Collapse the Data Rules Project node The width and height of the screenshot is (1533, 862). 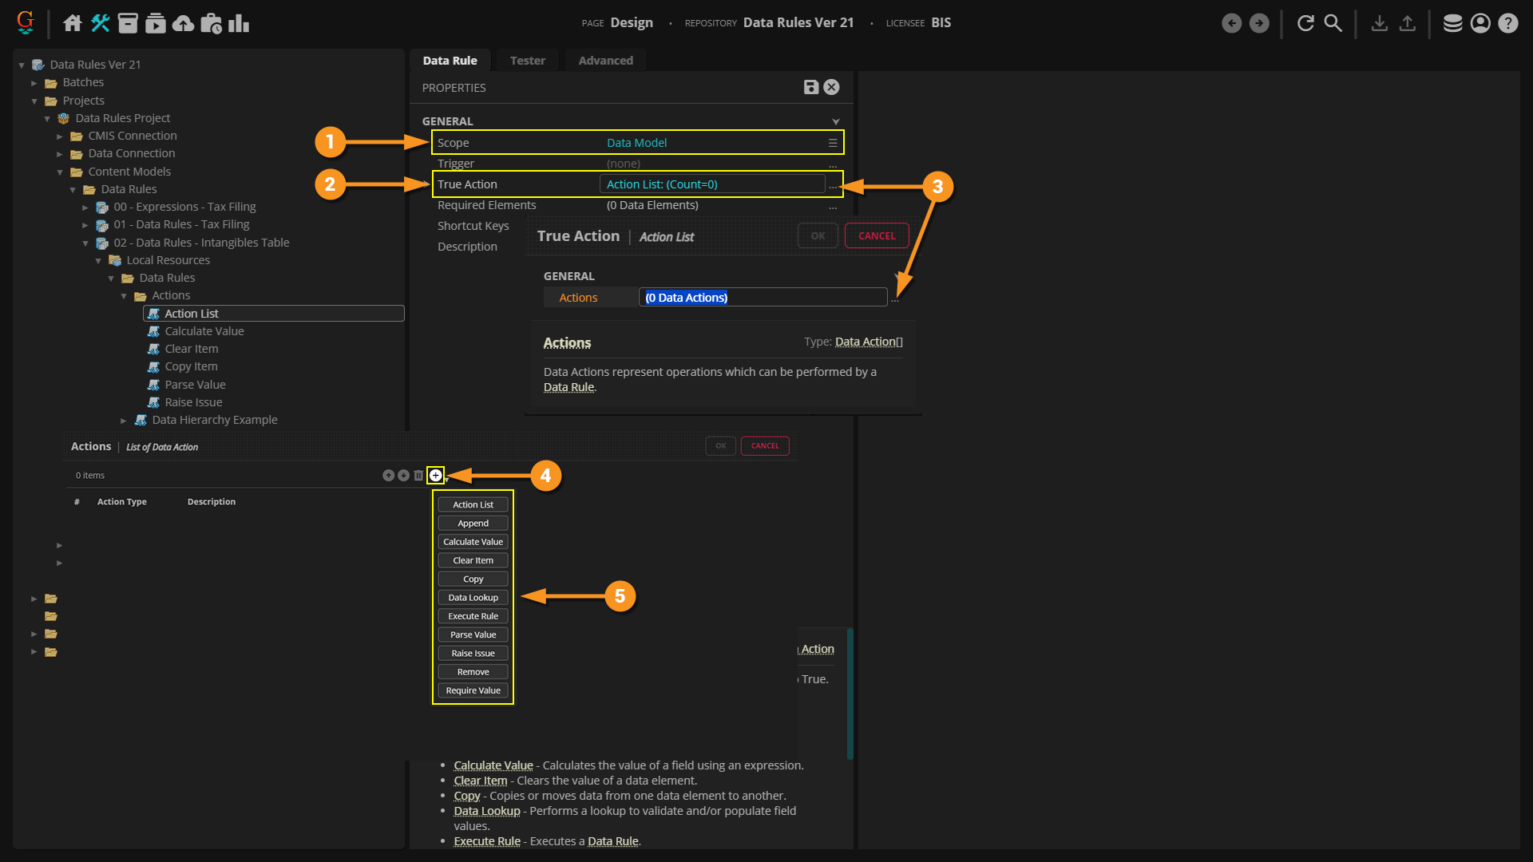47,118
